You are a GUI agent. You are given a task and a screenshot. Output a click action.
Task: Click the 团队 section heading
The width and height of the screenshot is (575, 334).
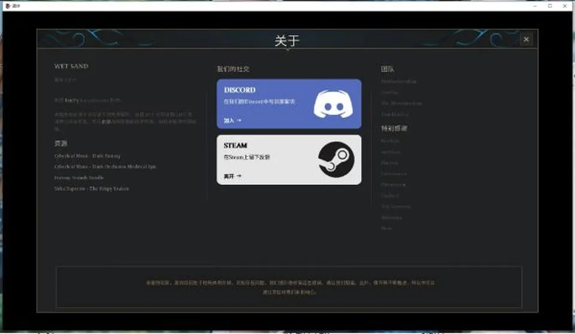pos(388,69)
